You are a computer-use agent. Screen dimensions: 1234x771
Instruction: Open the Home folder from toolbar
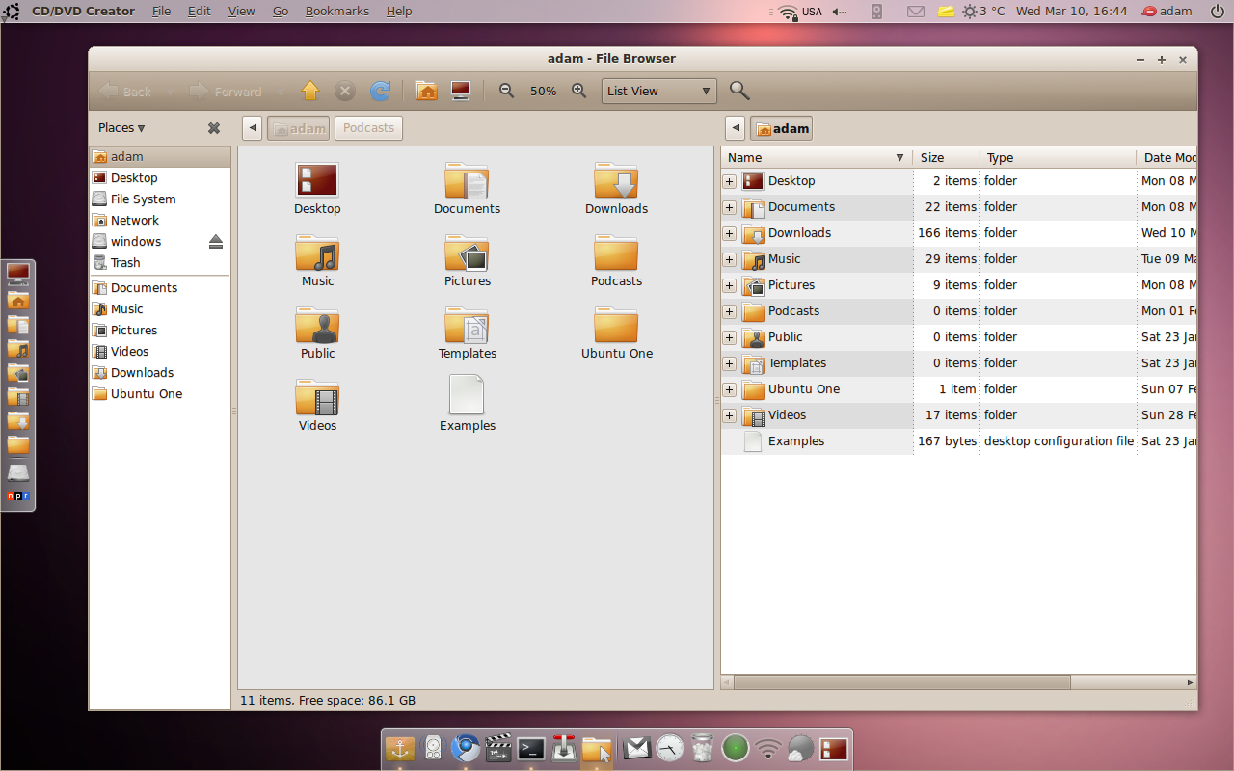(x=426, y=91)
